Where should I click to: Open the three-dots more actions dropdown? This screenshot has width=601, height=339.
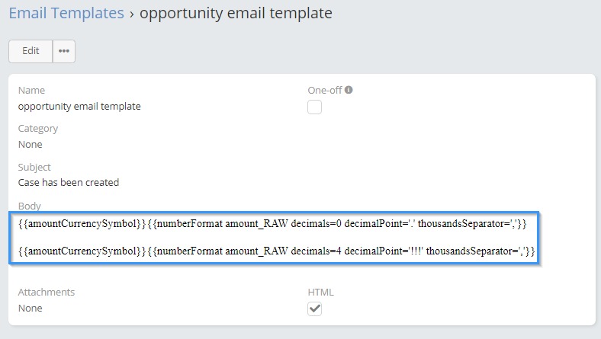[64, 51]
